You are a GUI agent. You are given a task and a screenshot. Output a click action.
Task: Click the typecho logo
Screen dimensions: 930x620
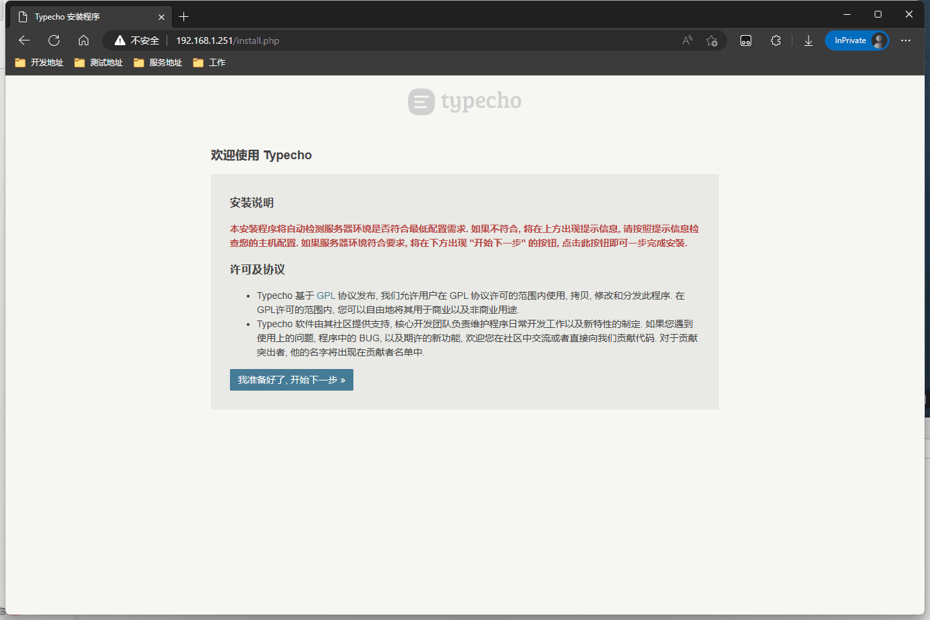click(465, 102)
